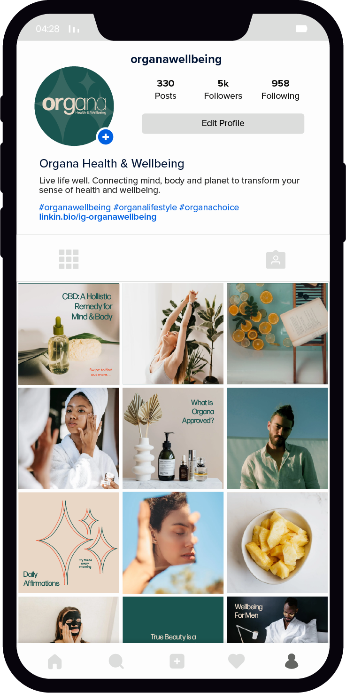Open activity via heart icon
346x693 pixels.
(236, 661)
